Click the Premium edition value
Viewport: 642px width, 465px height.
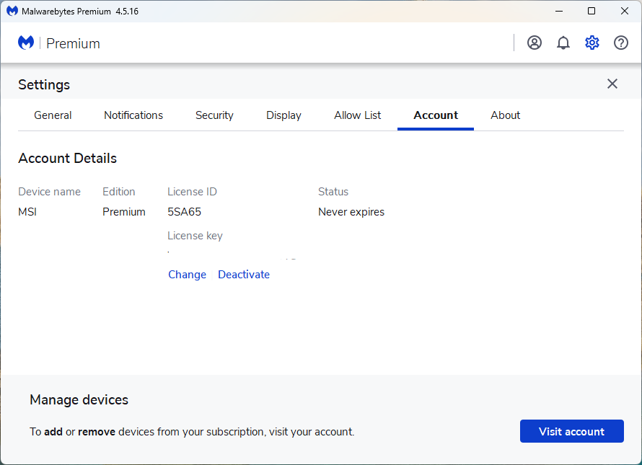123,212
